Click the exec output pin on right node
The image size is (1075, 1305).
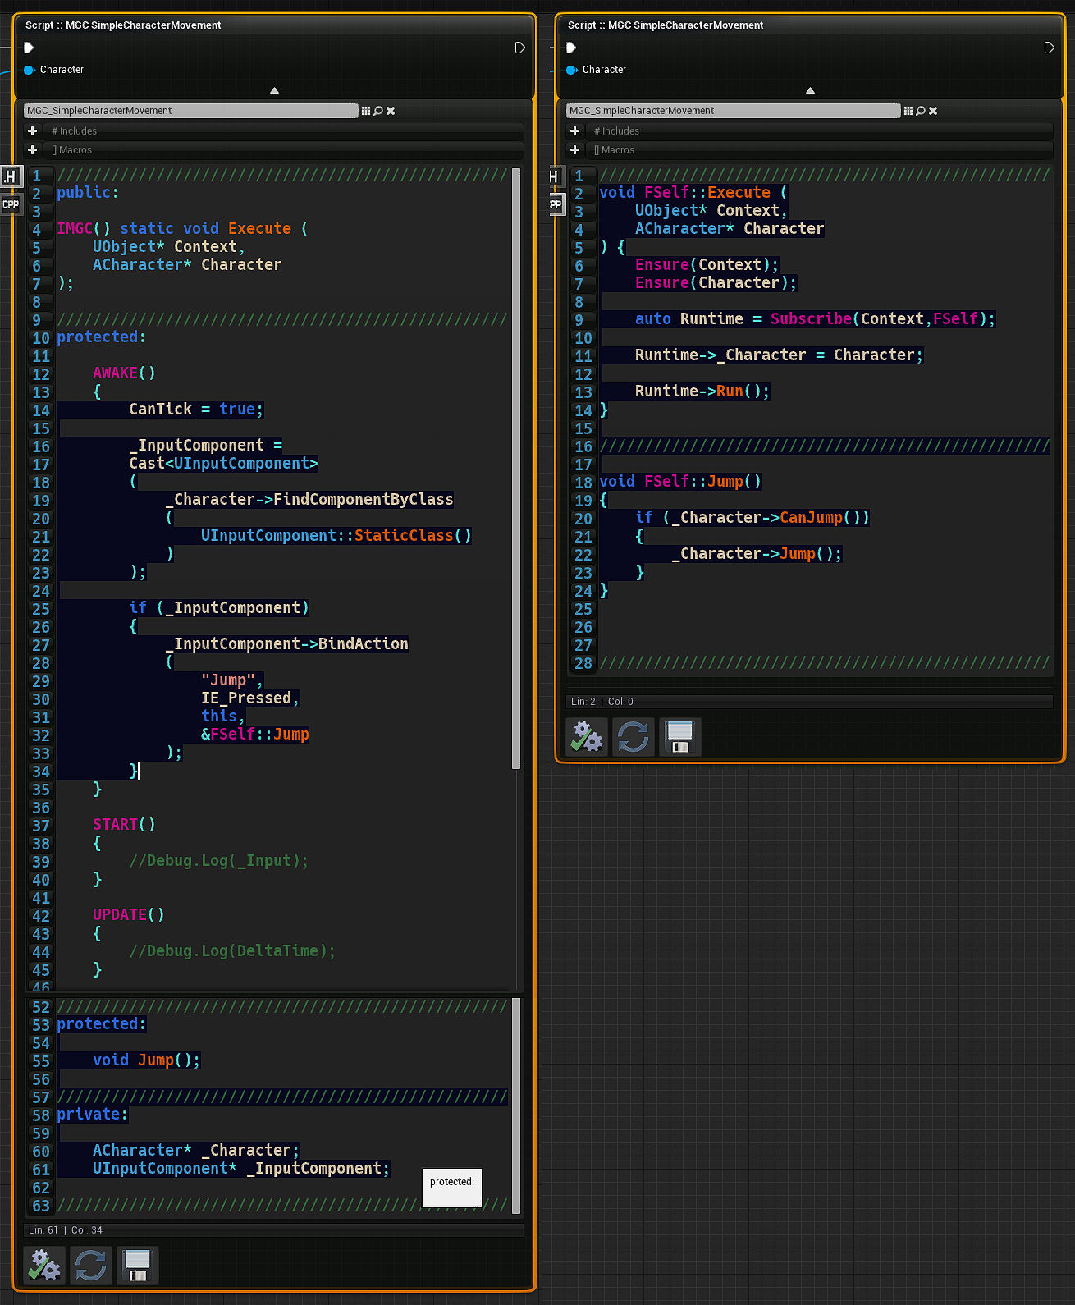coord(1049,48)
